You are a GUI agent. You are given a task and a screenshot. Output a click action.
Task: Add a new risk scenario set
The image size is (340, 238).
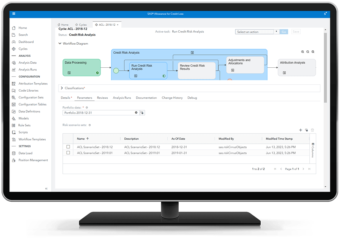[x=301, y=130]
